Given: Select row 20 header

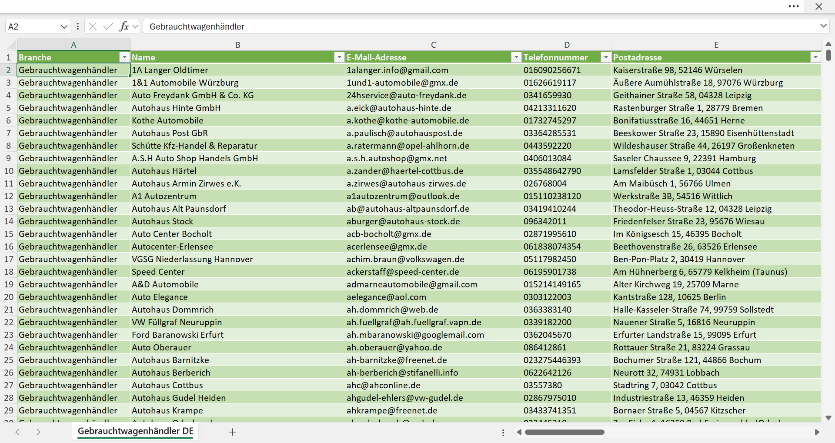Looking at the screenshot, I should click(x=9, y=297).
